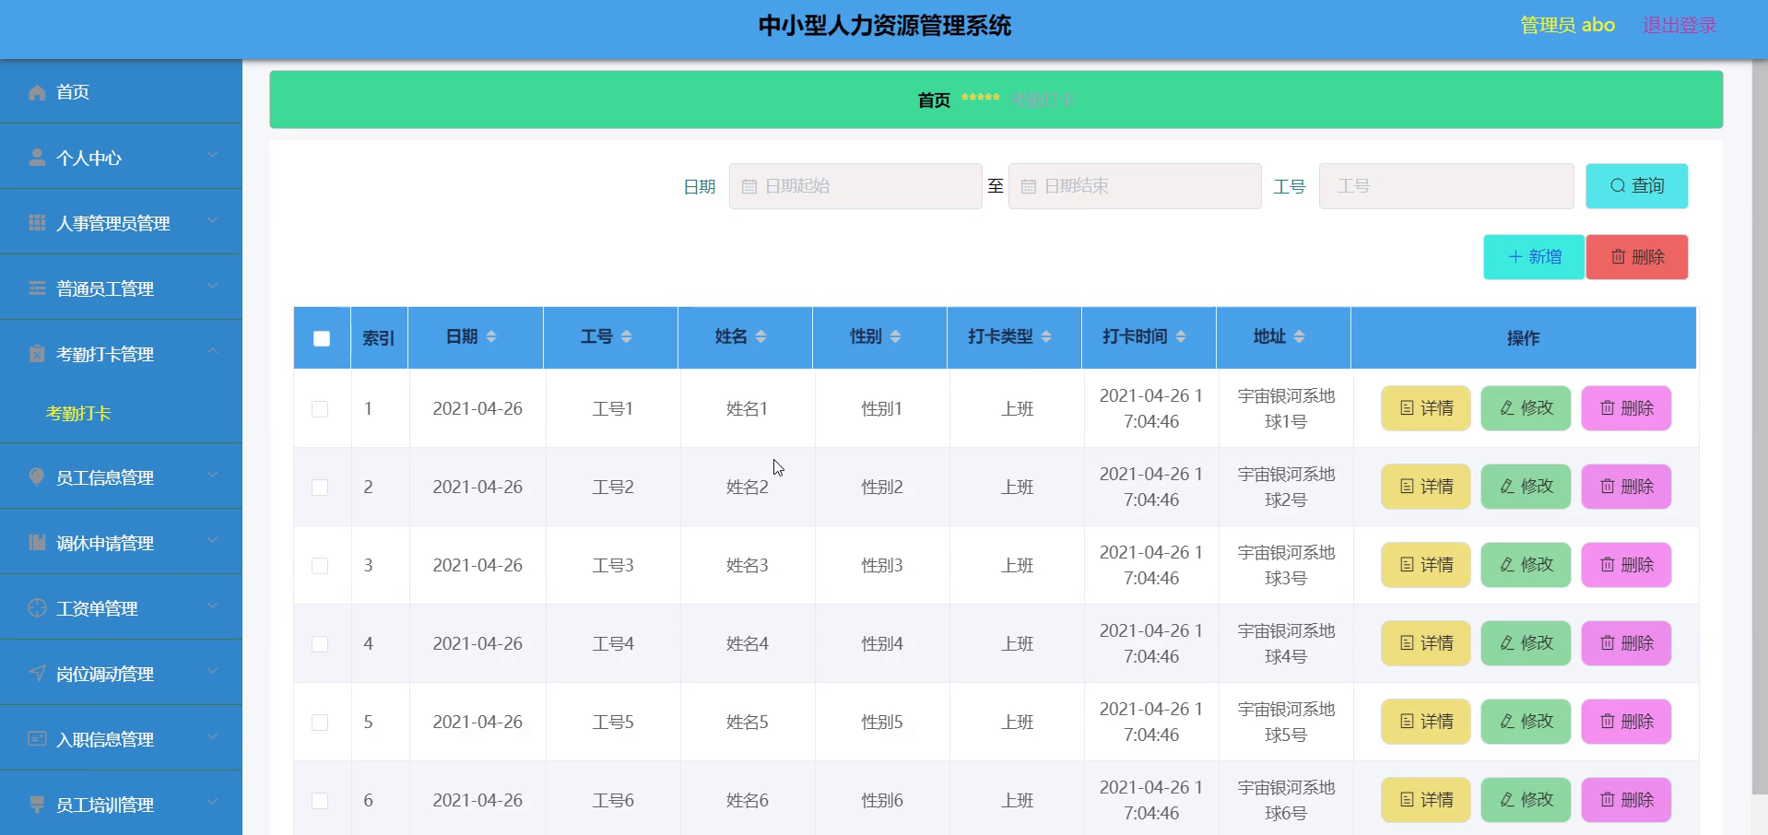This screenshot has height=835, width=1768.
Task: Click the clipboard icon beside 考勤打卡管理
Action: (37, 354)
